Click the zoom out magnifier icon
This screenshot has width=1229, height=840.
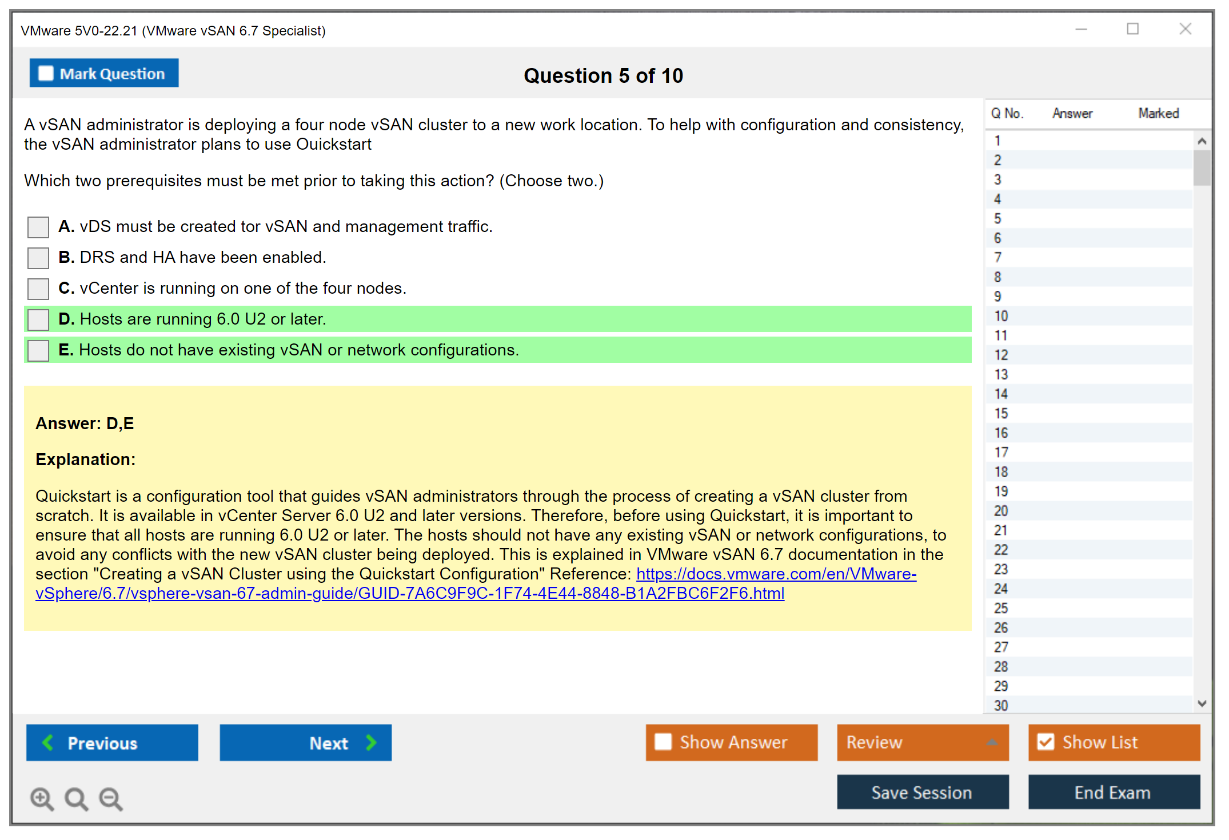(x=110, y=798)
